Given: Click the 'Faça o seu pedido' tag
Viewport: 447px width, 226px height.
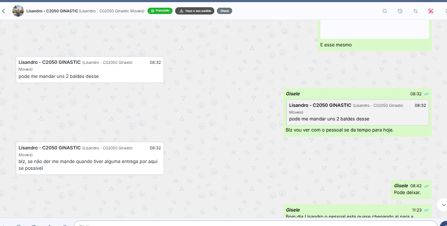Looking at the screenshot, I should click(x=195, y=11).
